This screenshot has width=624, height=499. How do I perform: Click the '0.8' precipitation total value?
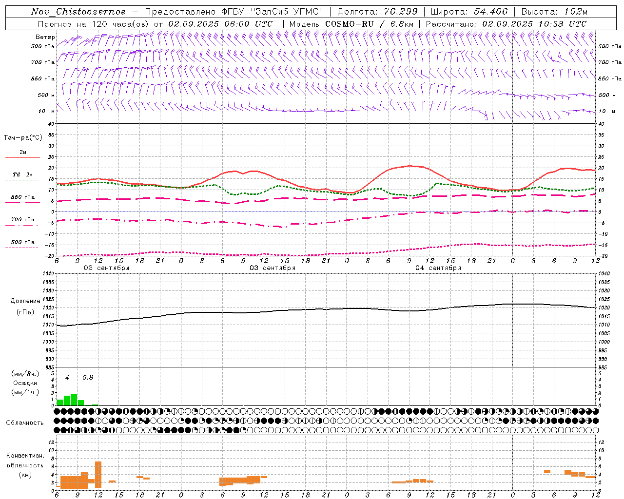(88, 377)
